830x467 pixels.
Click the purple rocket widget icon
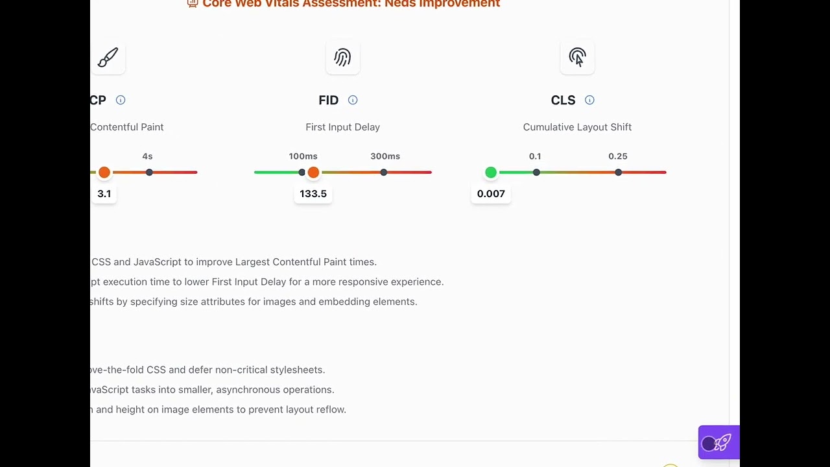point(724,442)
